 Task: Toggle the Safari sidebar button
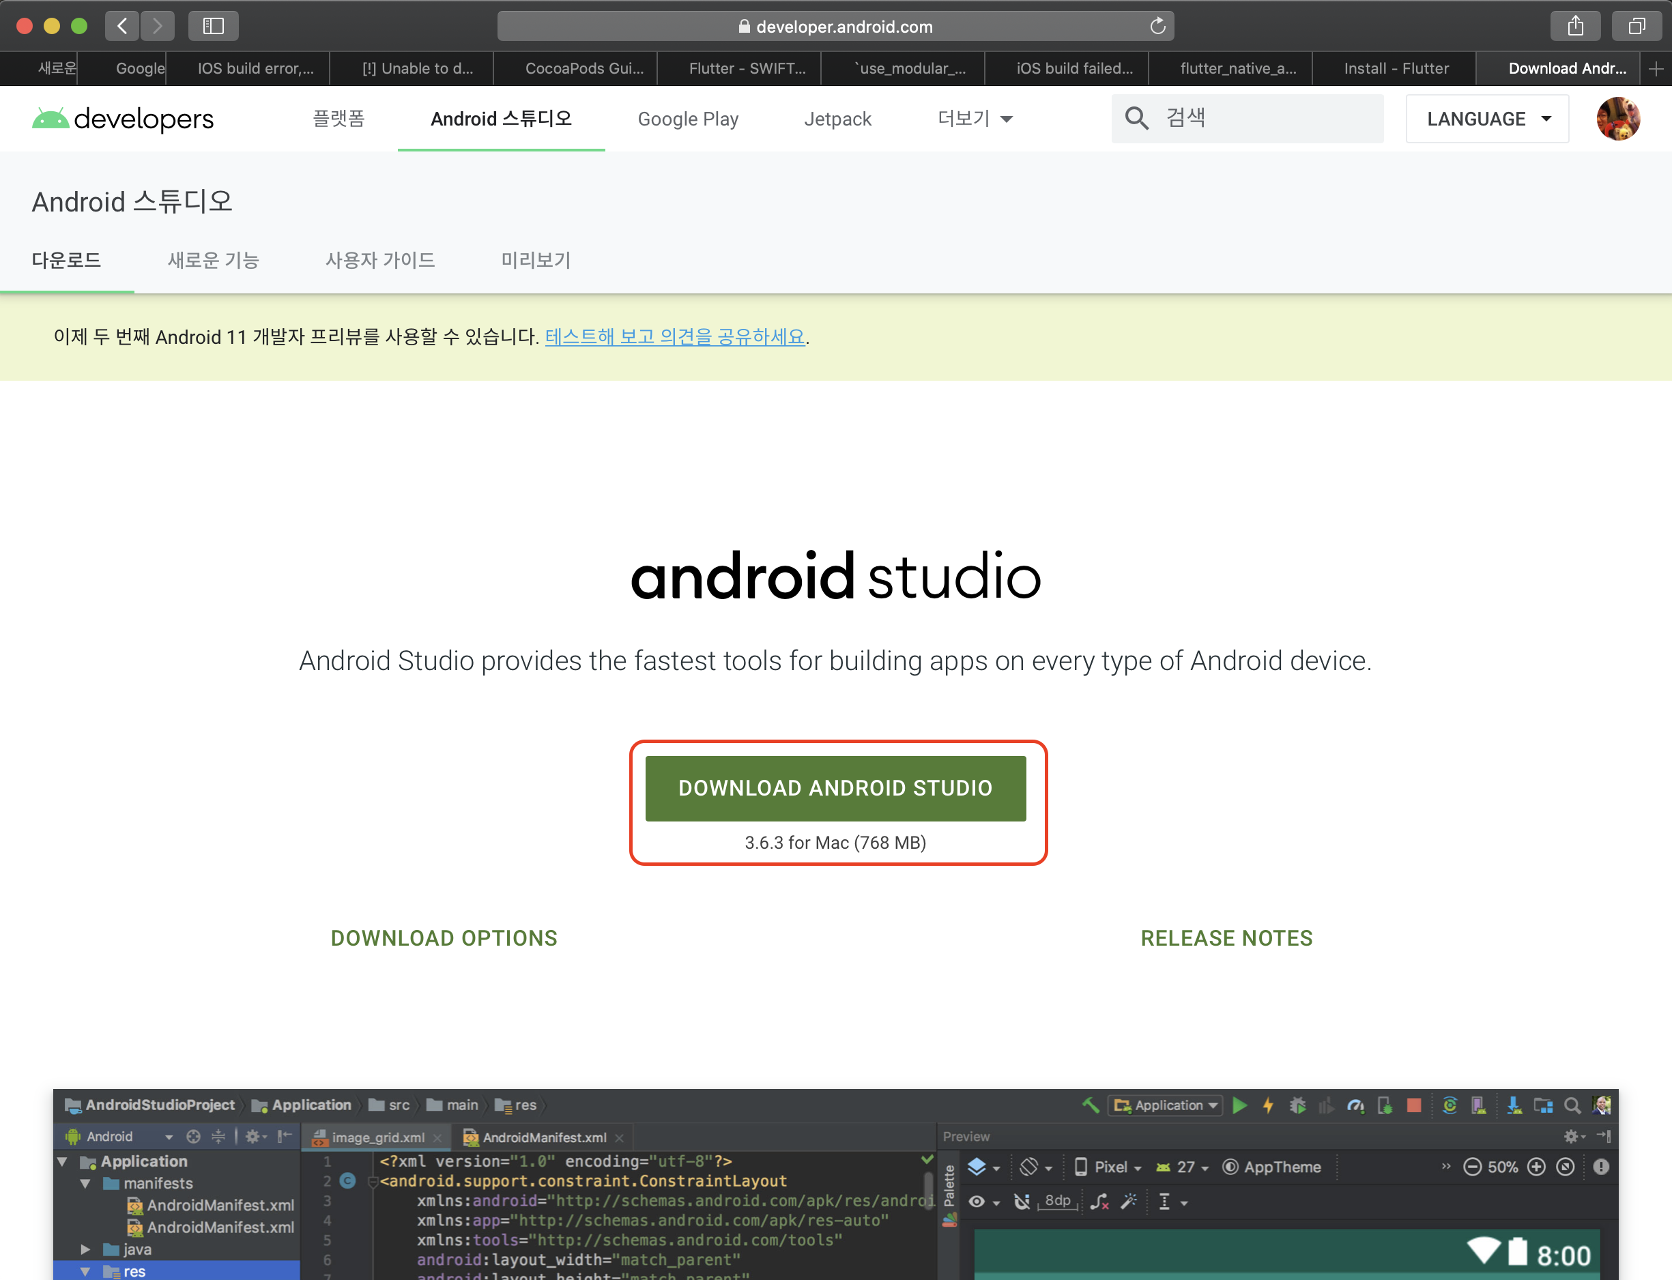pyautogui.click(x=214, y=27)
